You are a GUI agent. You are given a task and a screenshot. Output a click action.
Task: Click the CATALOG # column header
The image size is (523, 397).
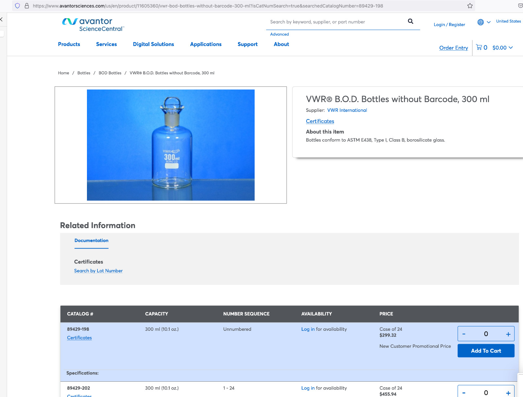coord(80,314)
